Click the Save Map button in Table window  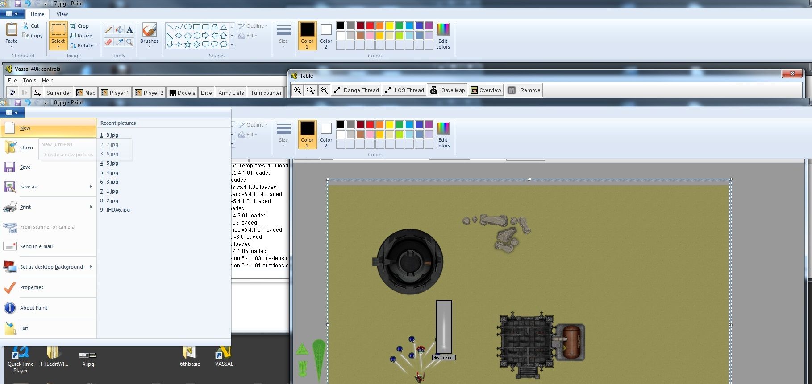(x=447, y=90)
